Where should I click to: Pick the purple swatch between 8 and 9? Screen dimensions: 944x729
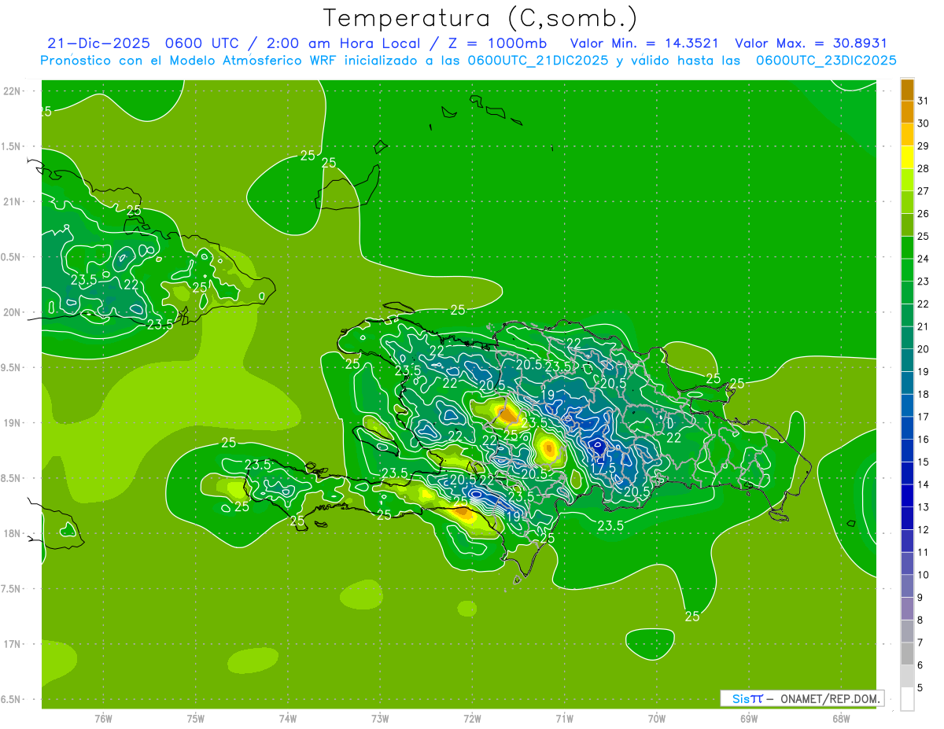pyautogui.click(x=907, y=609)
